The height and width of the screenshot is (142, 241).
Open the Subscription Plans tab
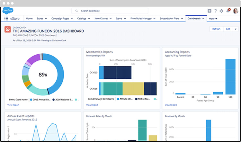click(x=170, y=18)
